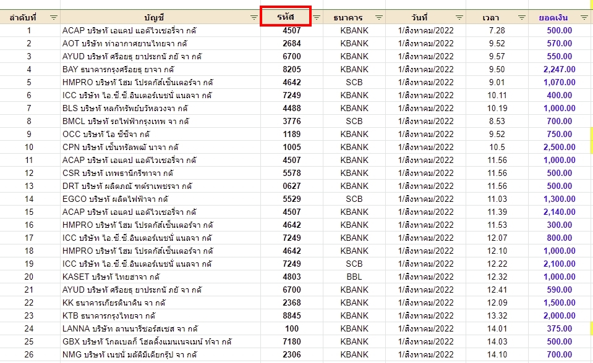Click amount cell 2,247.00
Viewport: 593px width, 363px height.
point(560,70)
